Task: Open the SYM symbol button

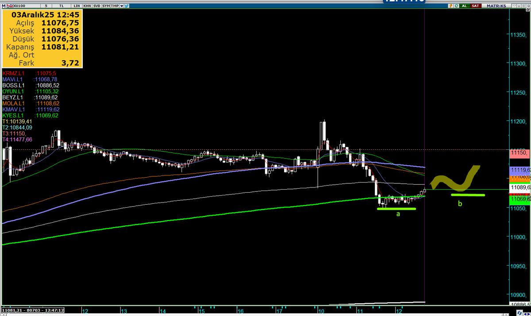Action: pos(106,6)
